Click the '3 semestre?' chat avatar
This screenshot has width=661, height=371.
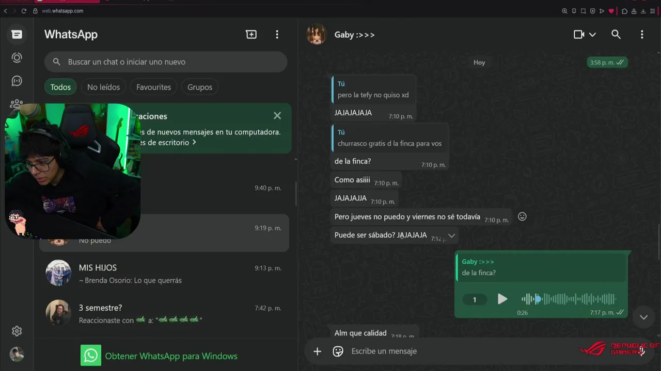click(58, 313)
